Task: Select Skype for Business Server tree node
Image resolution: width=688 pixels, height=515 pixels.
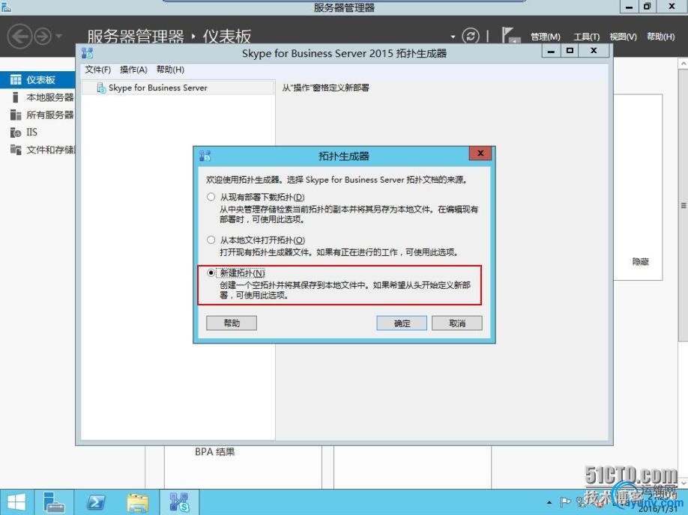Action: point(157,88)
